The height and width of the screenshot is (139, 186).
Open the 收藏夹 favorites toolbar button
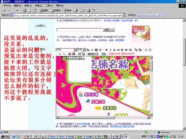[x=55, y=11]
